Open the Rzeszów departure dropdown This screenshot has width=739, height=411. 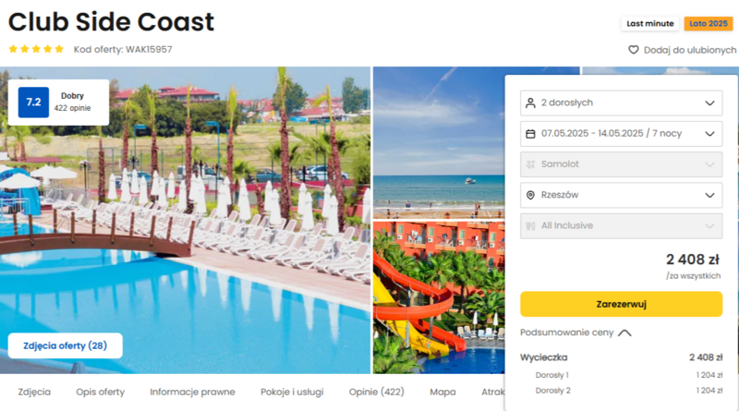click(621, 195)
